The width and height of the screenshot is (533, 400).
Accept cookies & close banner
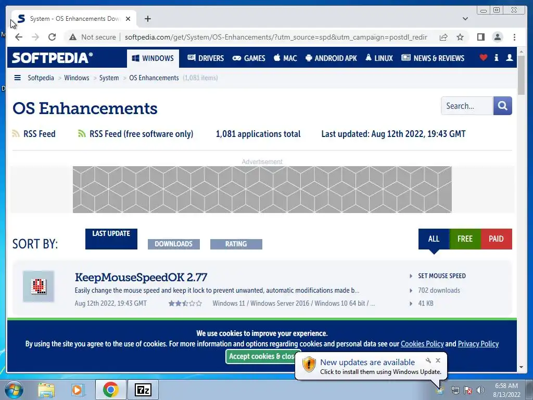261,356
